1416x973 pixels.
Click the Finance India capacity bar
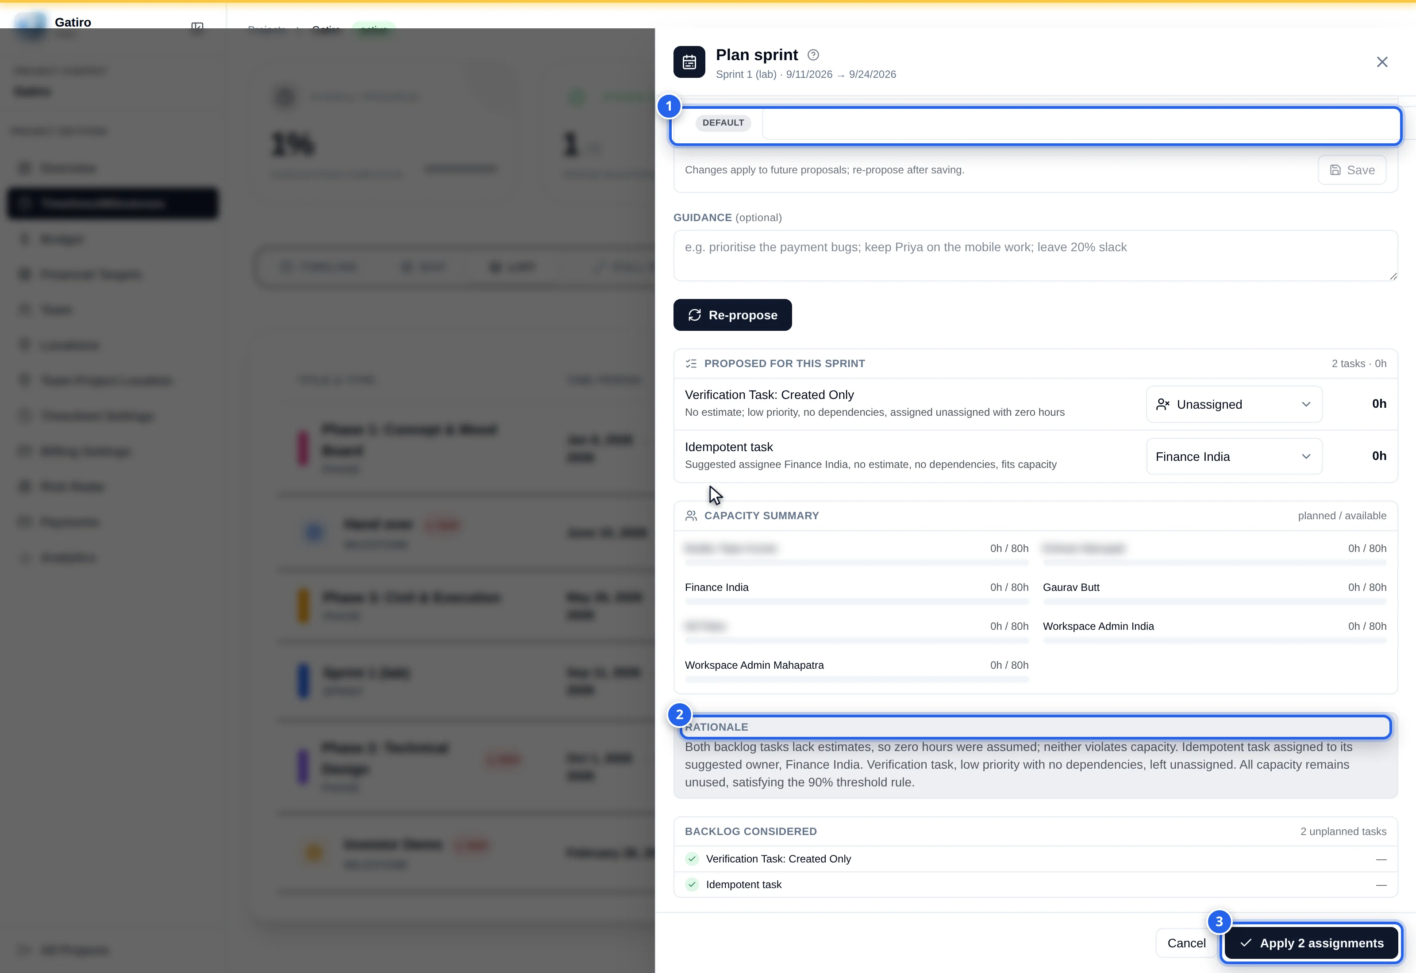click(x=856, y=602)
